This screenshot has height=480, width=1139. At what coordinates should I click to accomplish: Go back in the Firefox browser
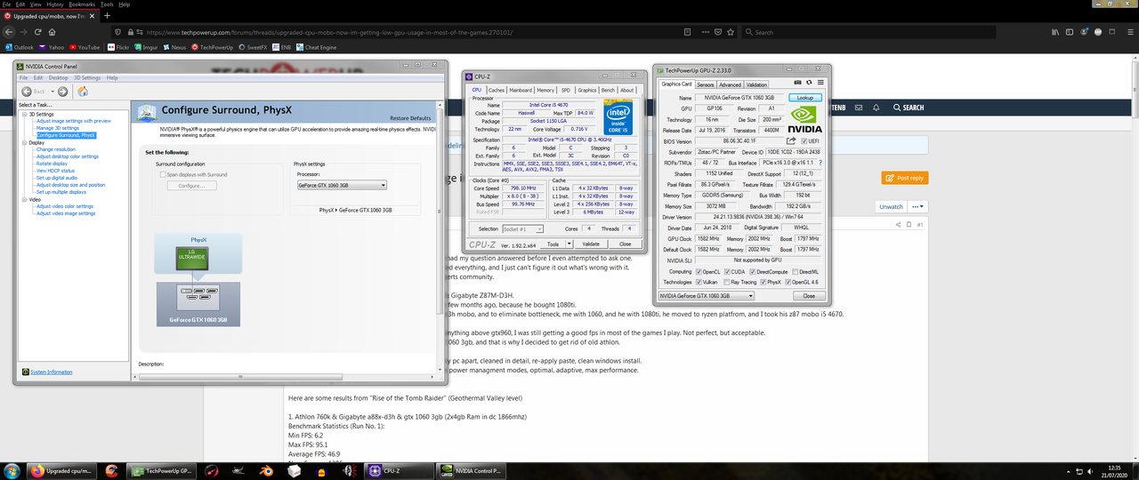coord(8,32)
